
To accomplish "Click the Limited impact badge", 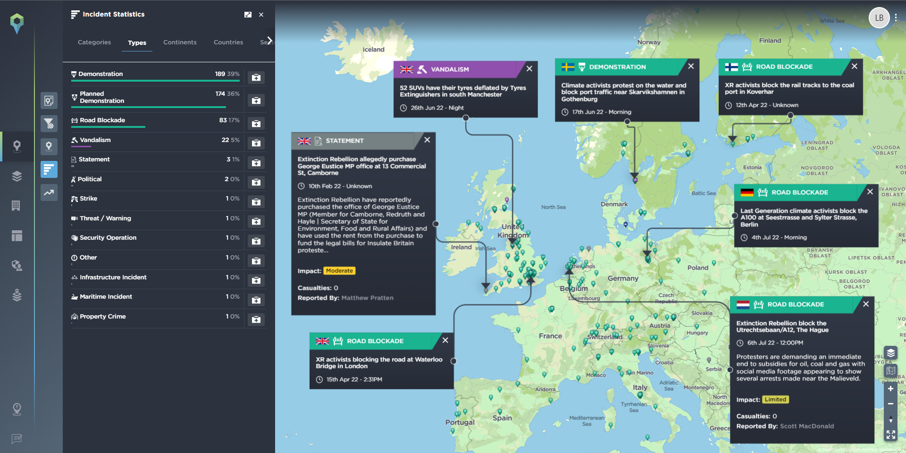I will 775,400.
